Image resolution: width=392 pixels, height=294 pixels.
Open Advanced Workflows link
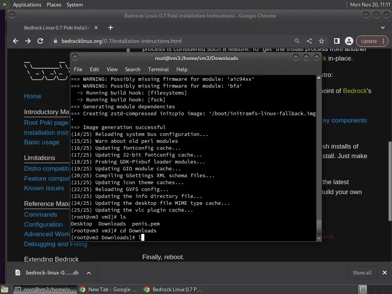tap(46, 234)
